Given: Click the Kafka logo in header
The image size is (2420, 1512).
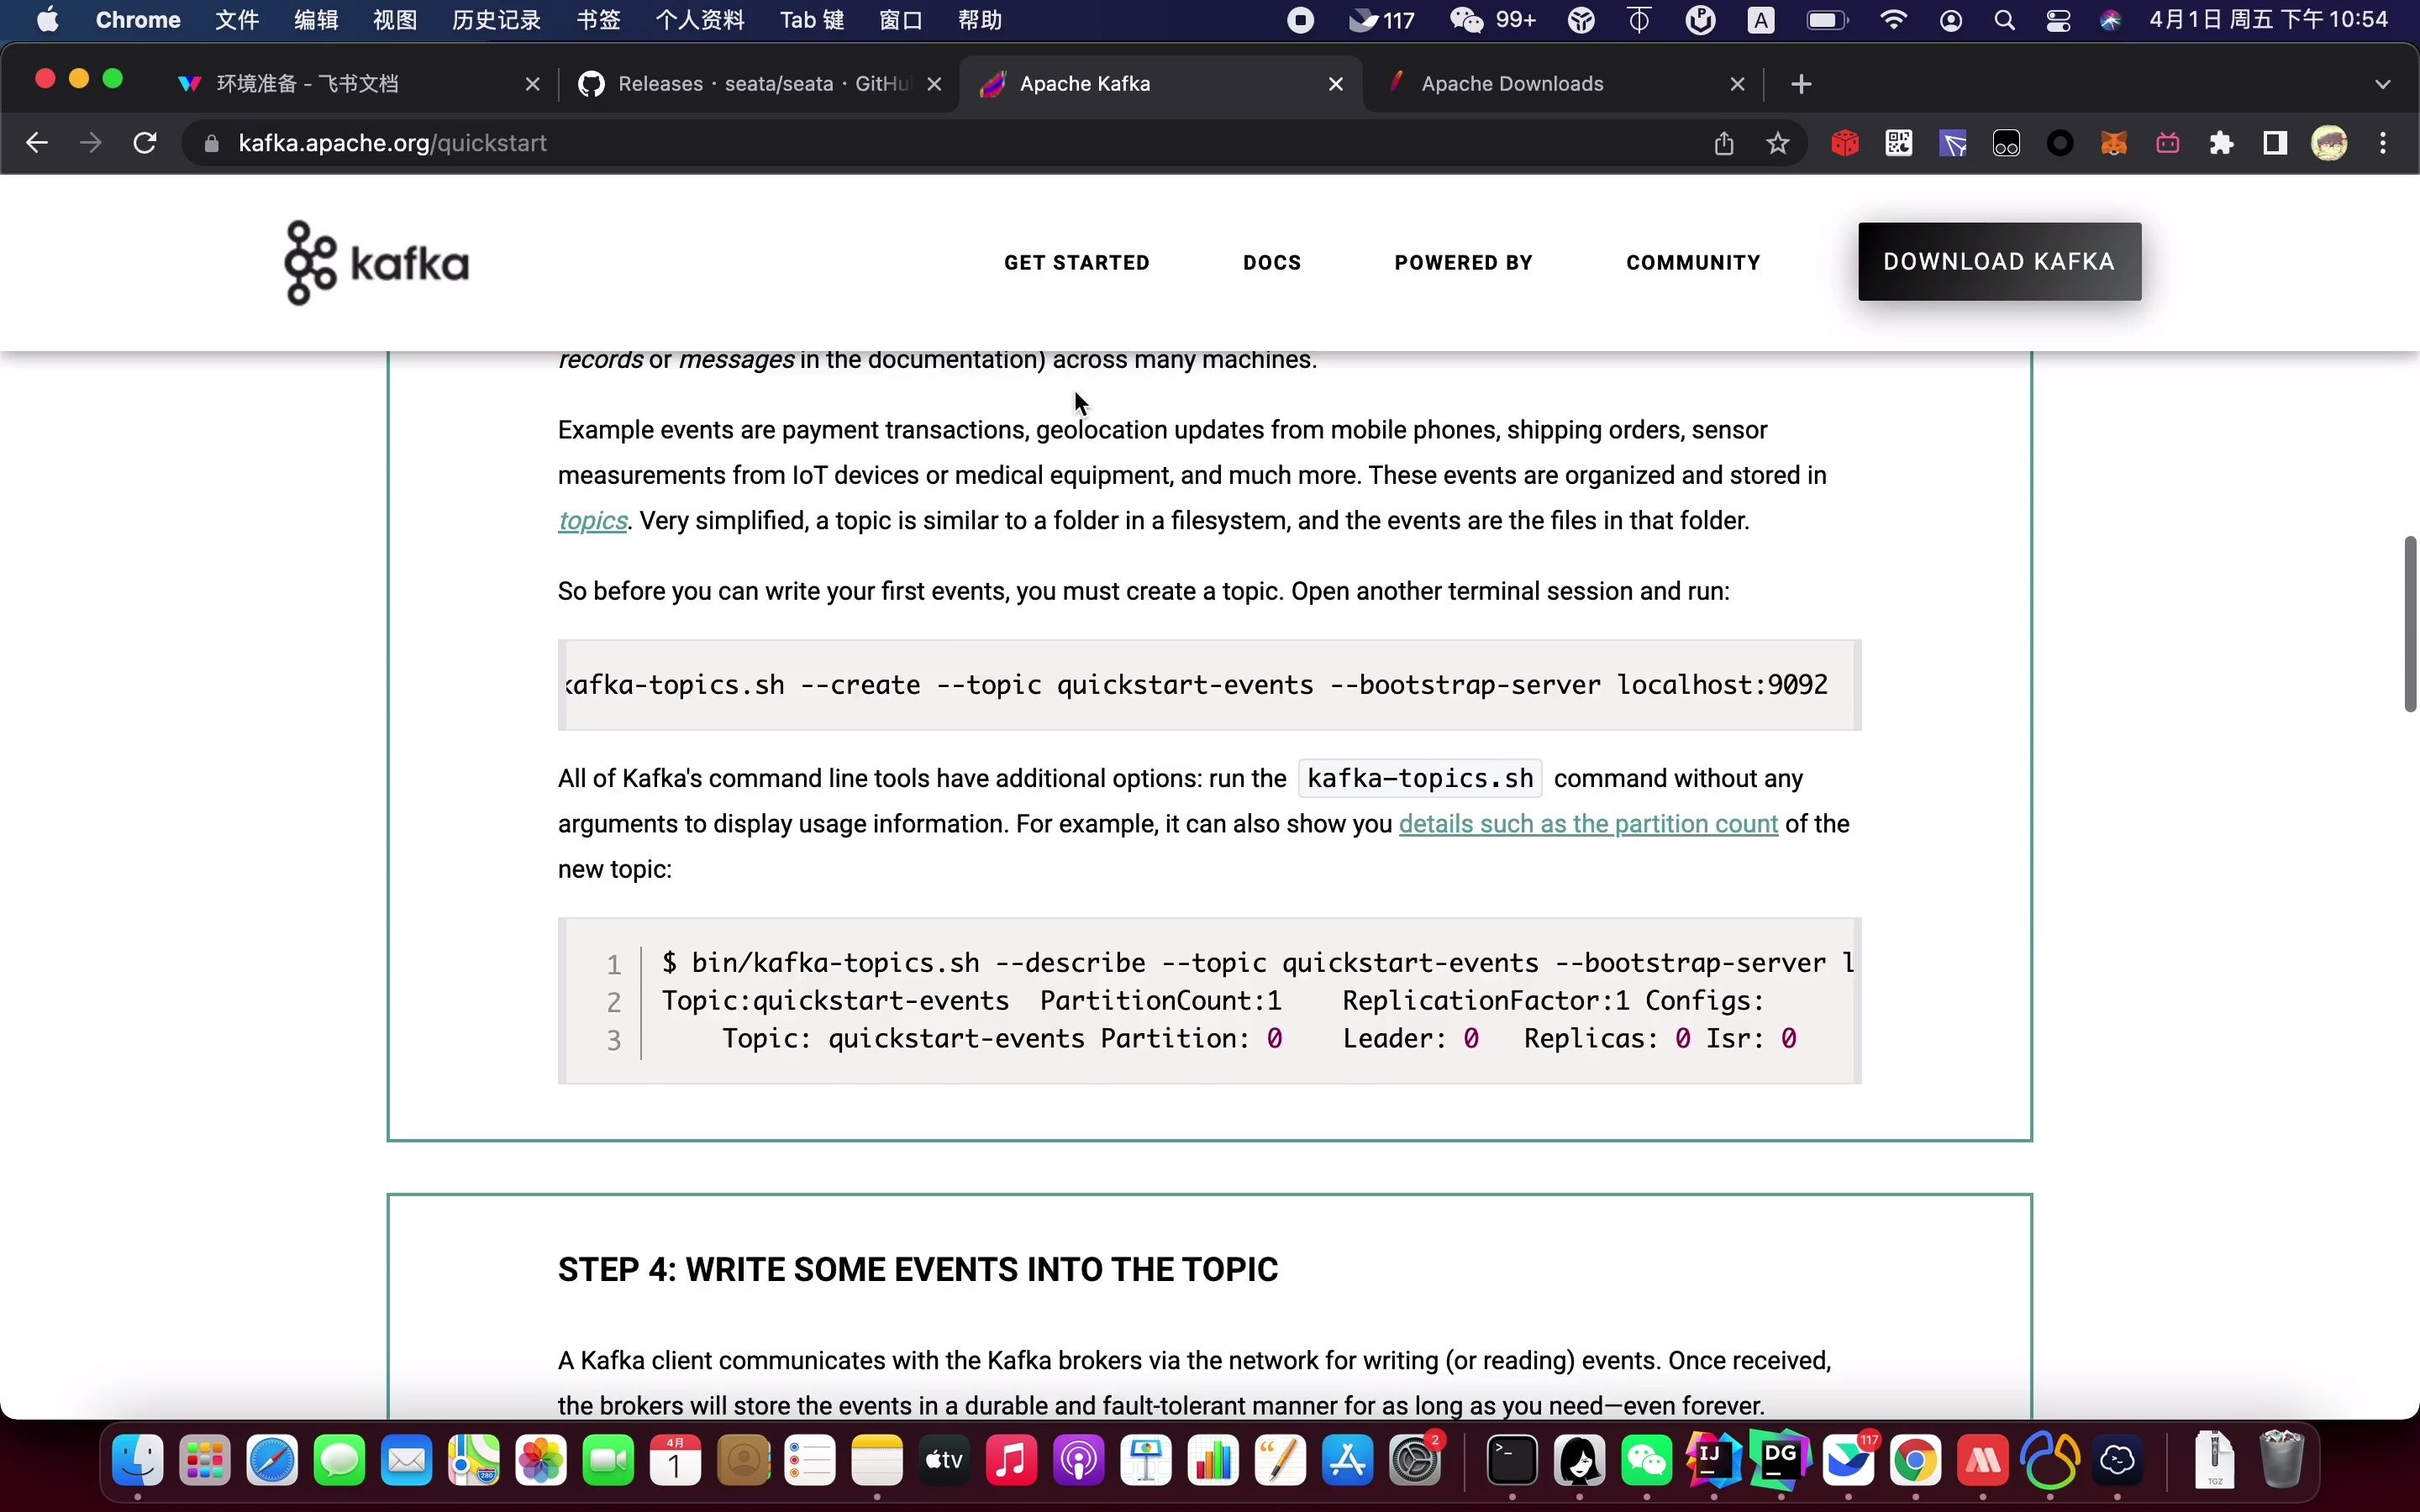Looking at the screenshot, I should coord(376,262).
